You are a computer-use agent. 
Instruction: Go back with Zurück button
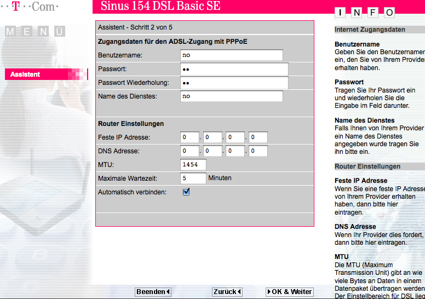point(227,292)
